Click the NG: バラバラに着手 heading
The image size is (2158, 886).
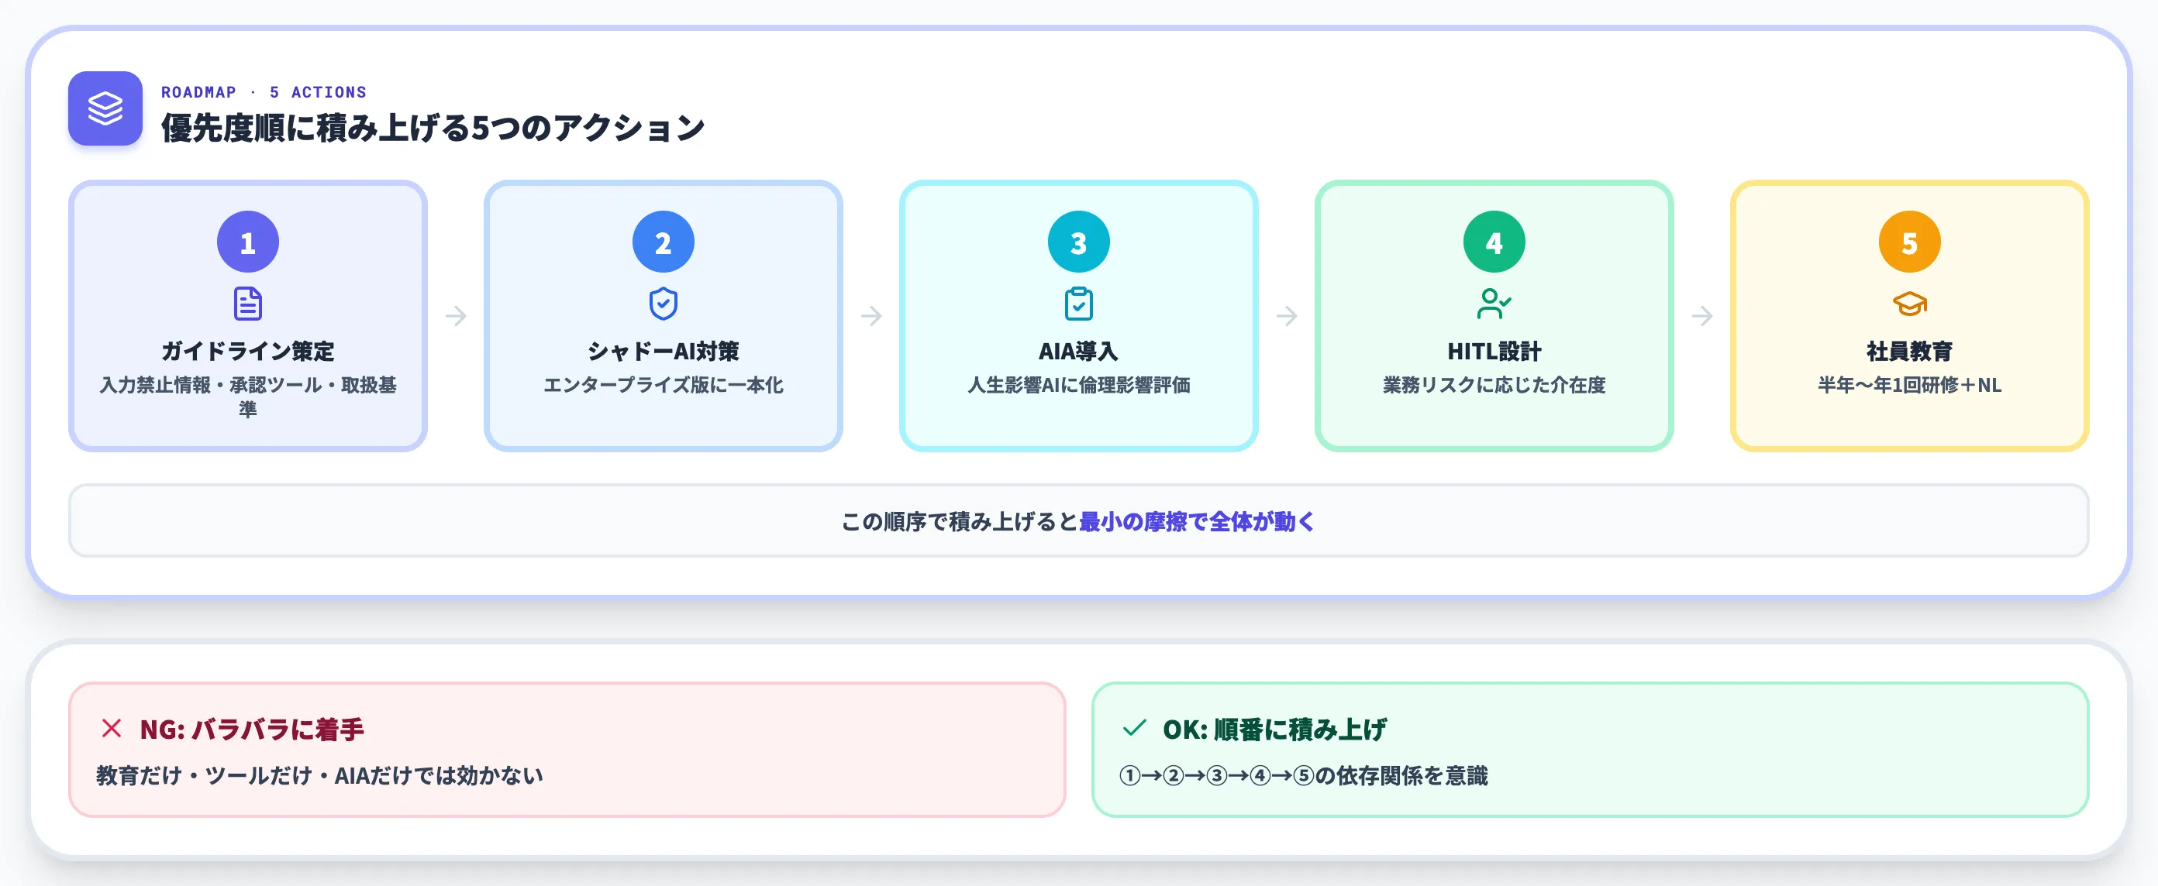(252, 729)
